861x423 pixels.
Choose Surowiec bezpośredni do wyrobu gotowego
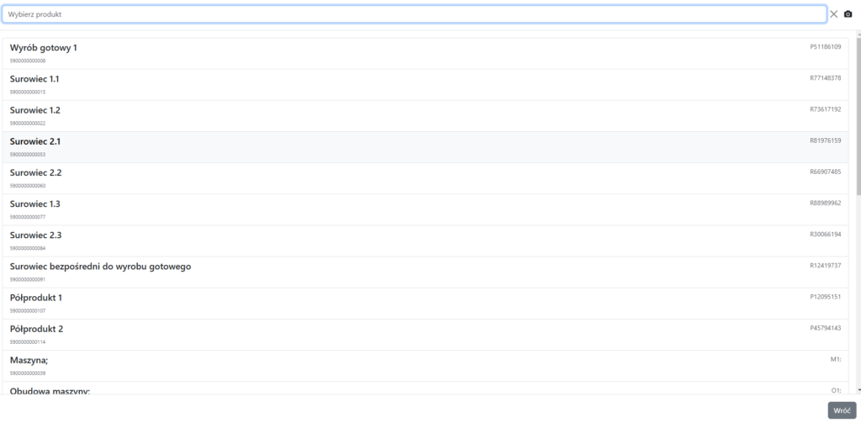coord(101,267)
